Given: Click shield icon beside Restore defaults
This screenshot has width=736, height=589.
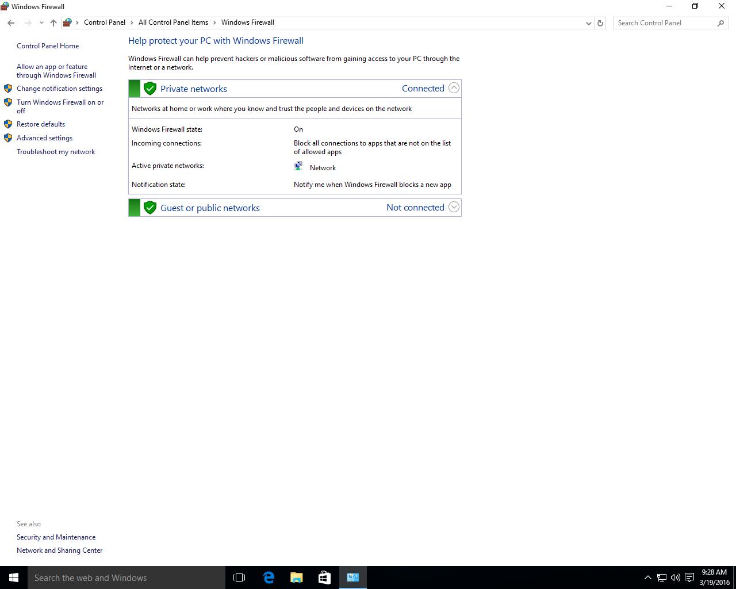Looking at the screenshot, I should (x=8, y=124).
